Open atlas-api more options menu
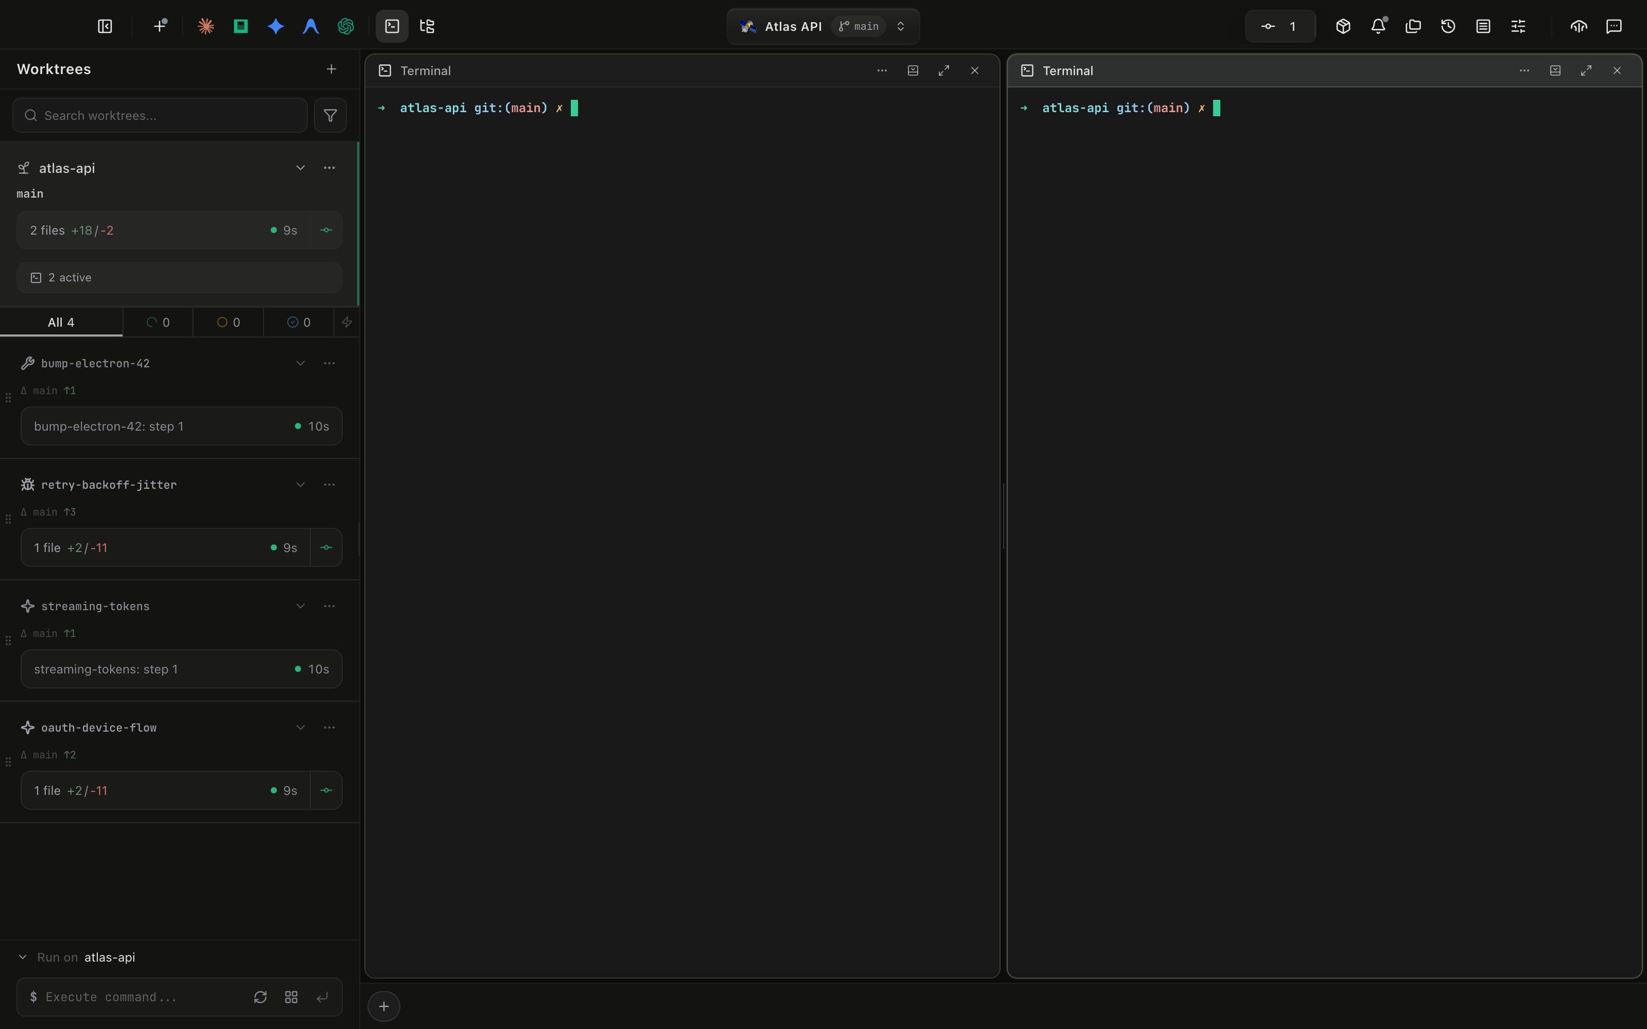 point(329,167)
